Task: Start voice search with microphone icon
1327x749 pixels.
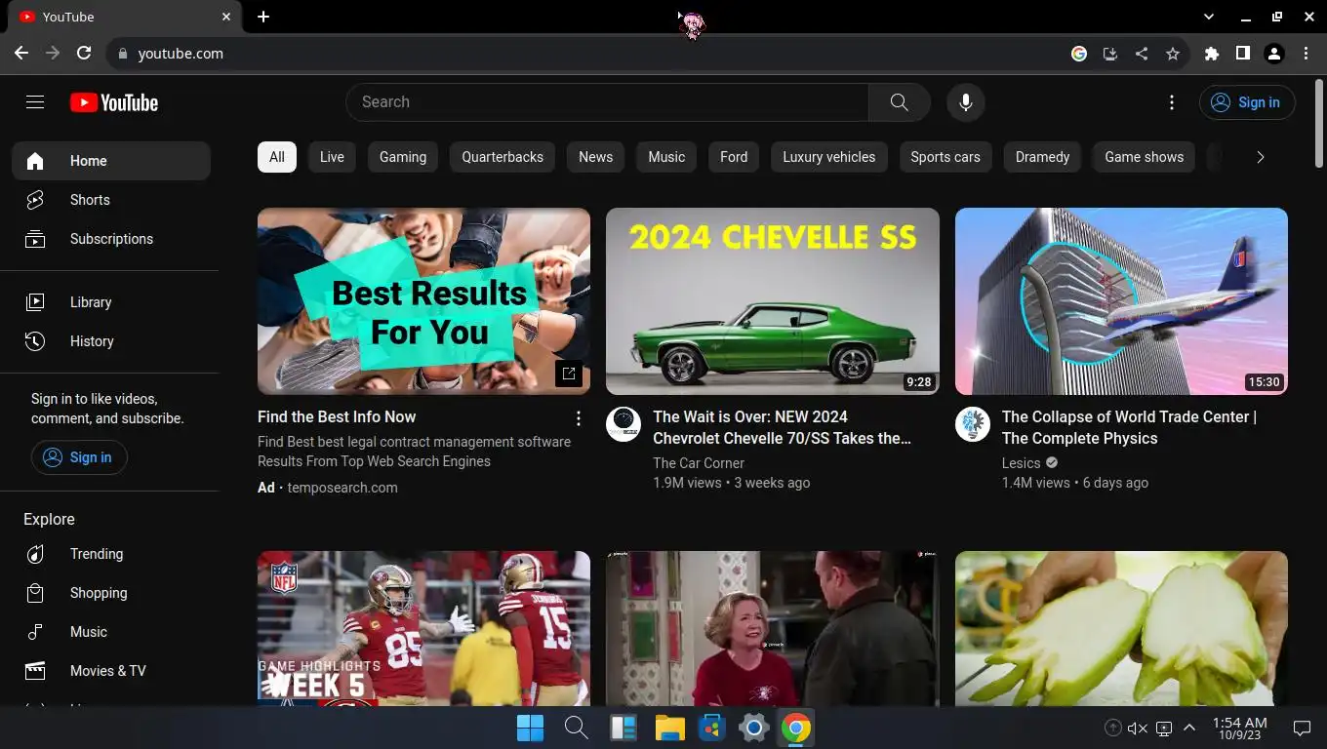Action: coord(966,102)
